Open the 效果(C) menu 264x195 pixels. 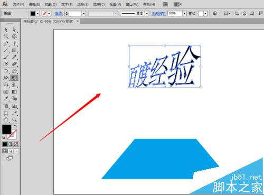[99, 4]
